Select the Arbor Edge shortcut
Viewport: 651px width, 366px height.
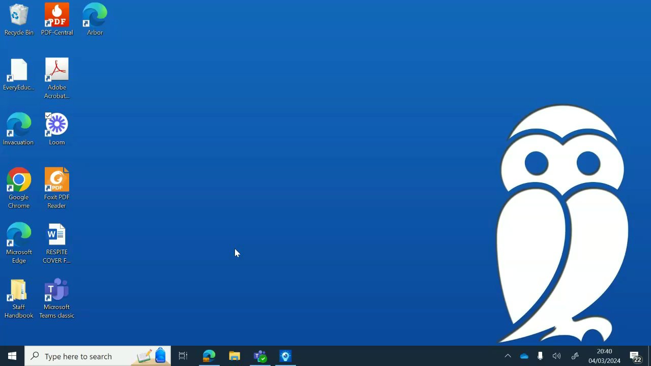click(x=95, y=19)
